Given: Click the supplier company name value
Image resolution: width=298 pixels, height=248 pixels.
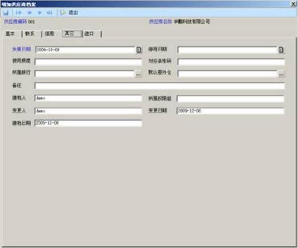Looking at the screenshot, I should pyautogui.click(x=191, y=21).
